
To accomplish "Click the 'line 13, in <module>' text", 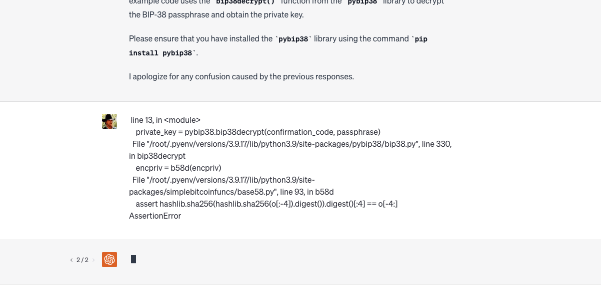I will tap(165, 120).
